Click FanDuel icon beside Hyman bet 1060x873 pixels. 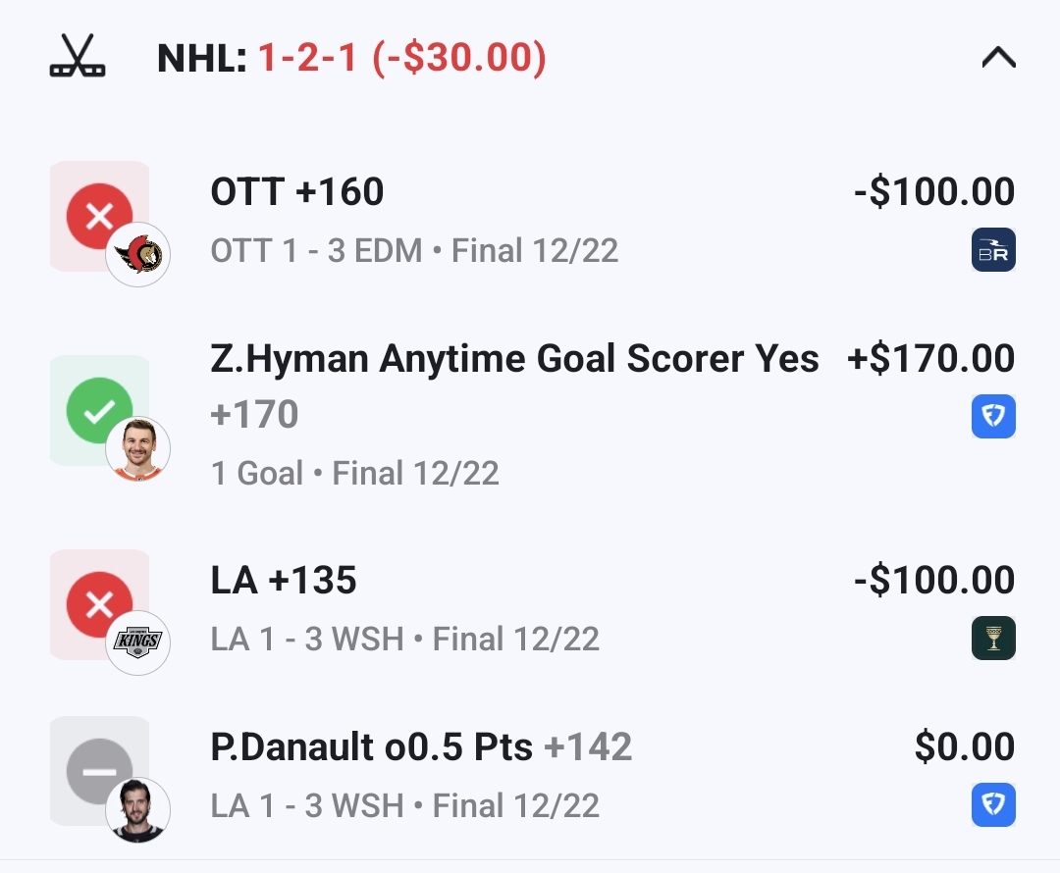993,416
